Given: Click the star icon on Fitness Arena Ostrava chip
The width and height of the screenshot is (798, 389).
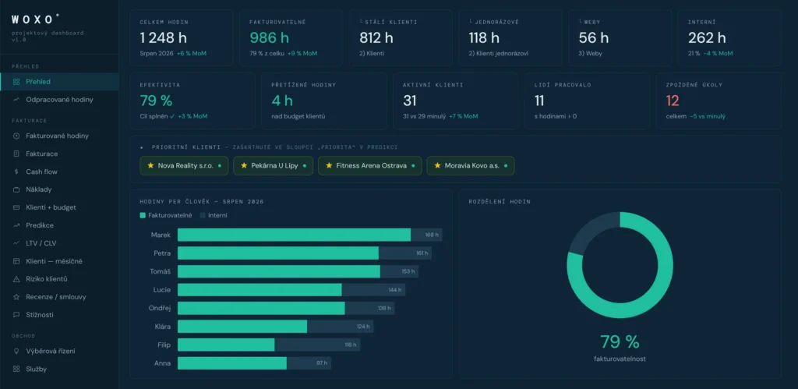Looking at the screenshot, I should tap(329, 165).
